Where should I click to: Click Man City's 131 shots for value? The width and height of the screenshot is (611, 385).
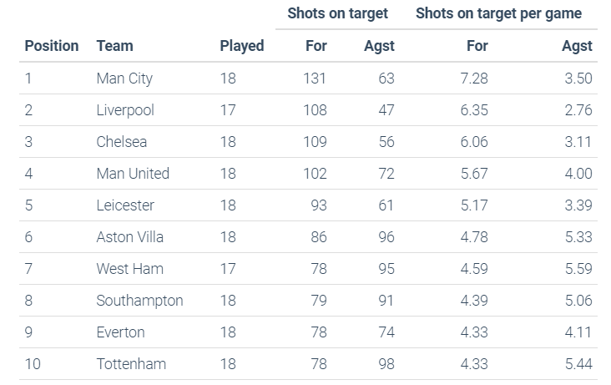[315, 79]
